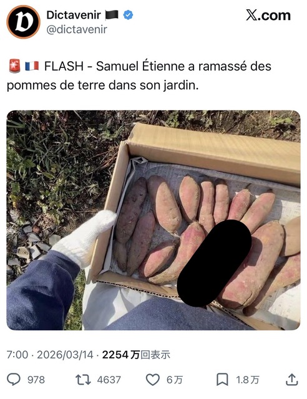This screenshot has width=307, height=399.
Task: Open the X.com logo link
Action: (x=268, y=15)
